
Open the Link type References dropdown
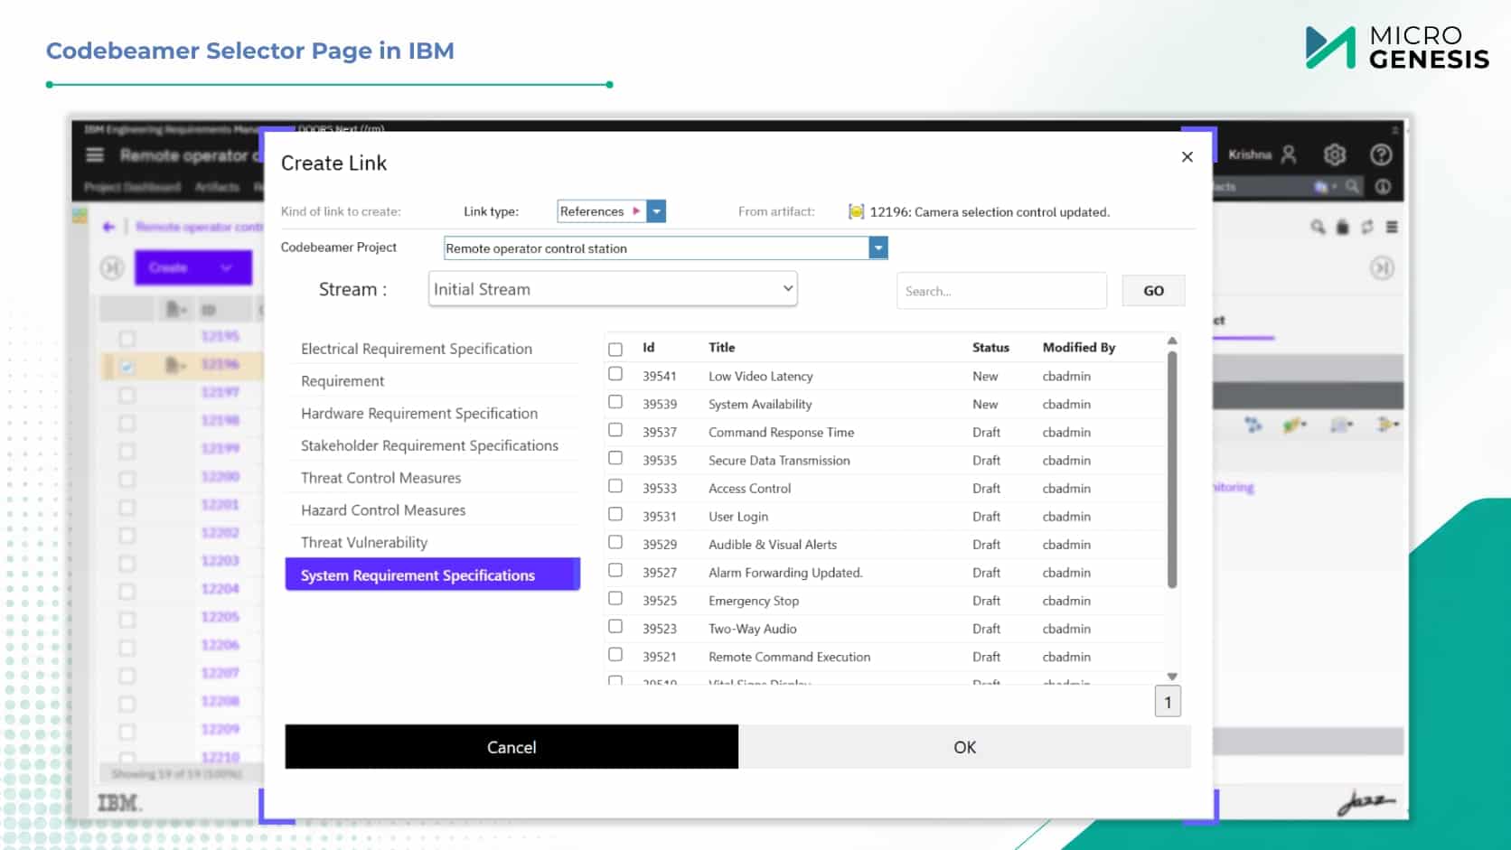click(657, 211)
